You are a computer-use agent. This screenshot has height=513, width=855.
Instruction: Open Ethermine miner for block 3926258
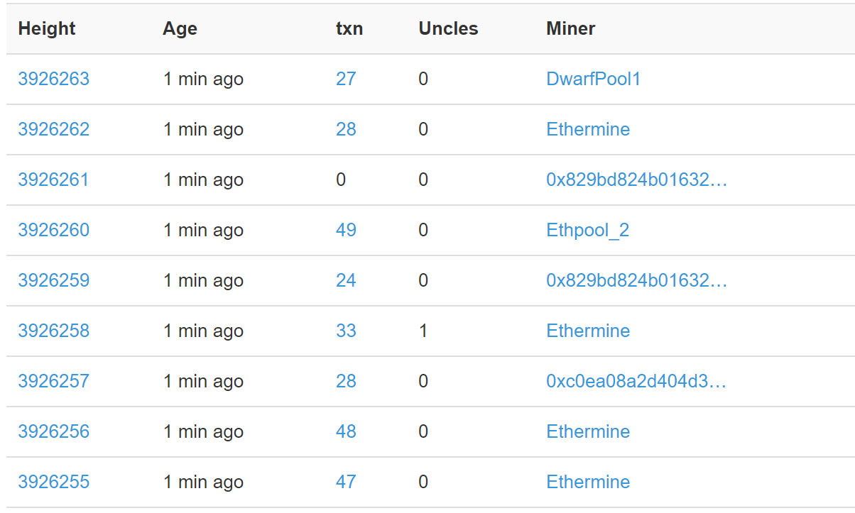588,331
